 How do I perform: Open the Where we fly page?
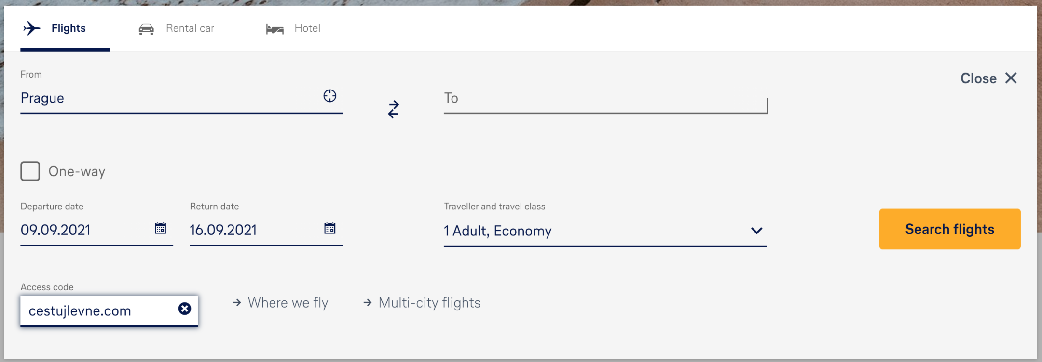click(288, 303)
